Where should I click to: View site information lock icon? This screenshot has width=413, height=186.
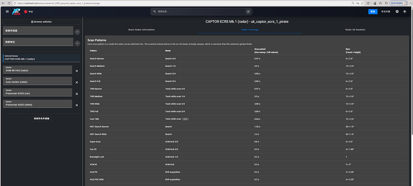16,3
